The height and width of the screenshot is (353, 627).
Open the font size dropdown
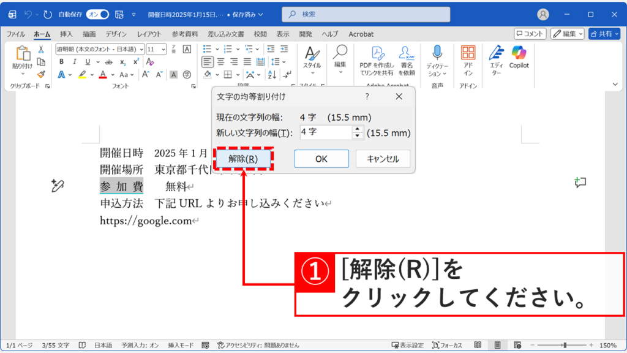[163, 50]
